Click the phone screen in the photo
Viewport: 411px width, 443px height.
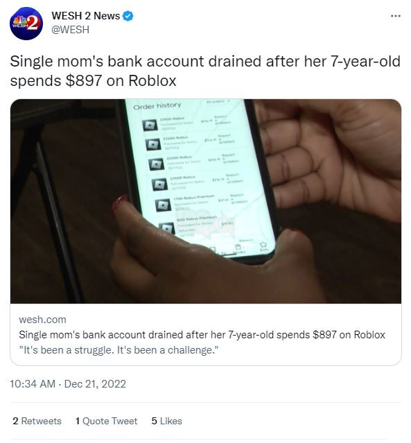click(198, 175)
